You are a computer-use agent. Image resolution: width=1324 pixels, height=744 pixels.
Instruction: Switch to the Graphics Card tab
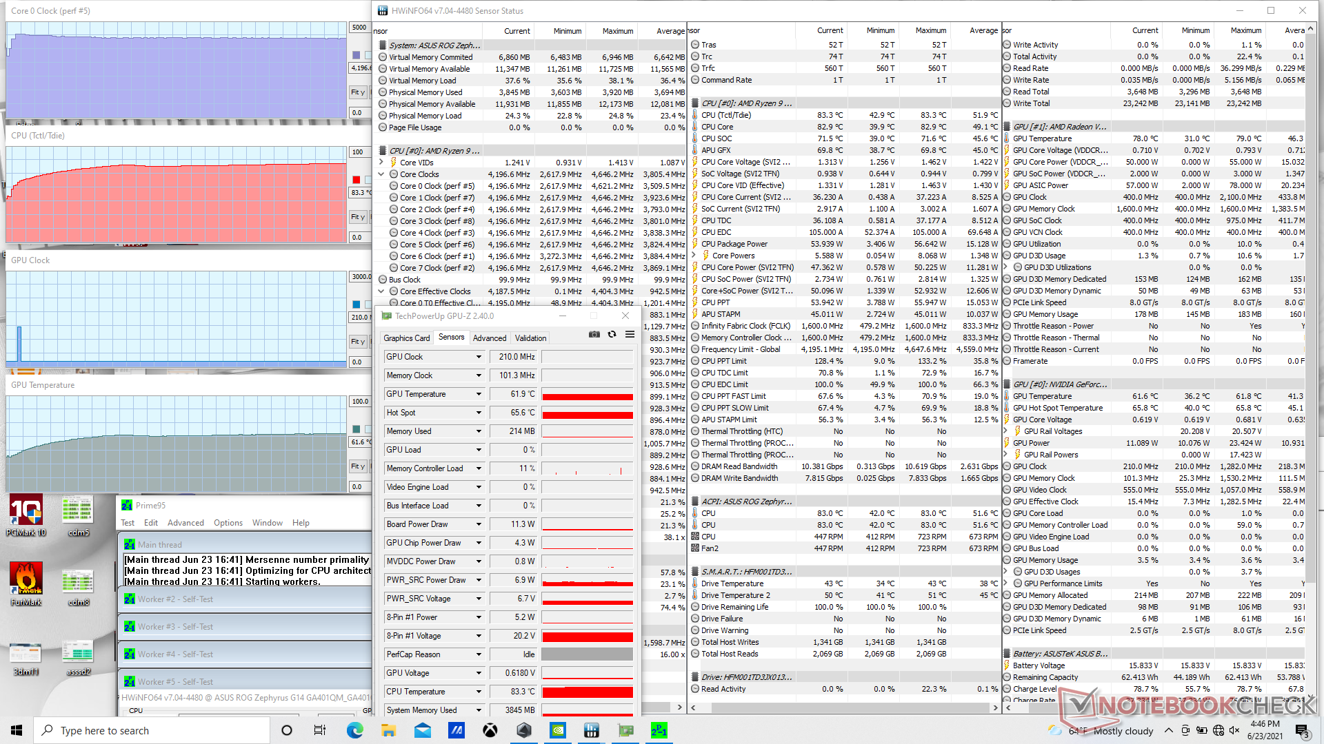tap(406, 338)
